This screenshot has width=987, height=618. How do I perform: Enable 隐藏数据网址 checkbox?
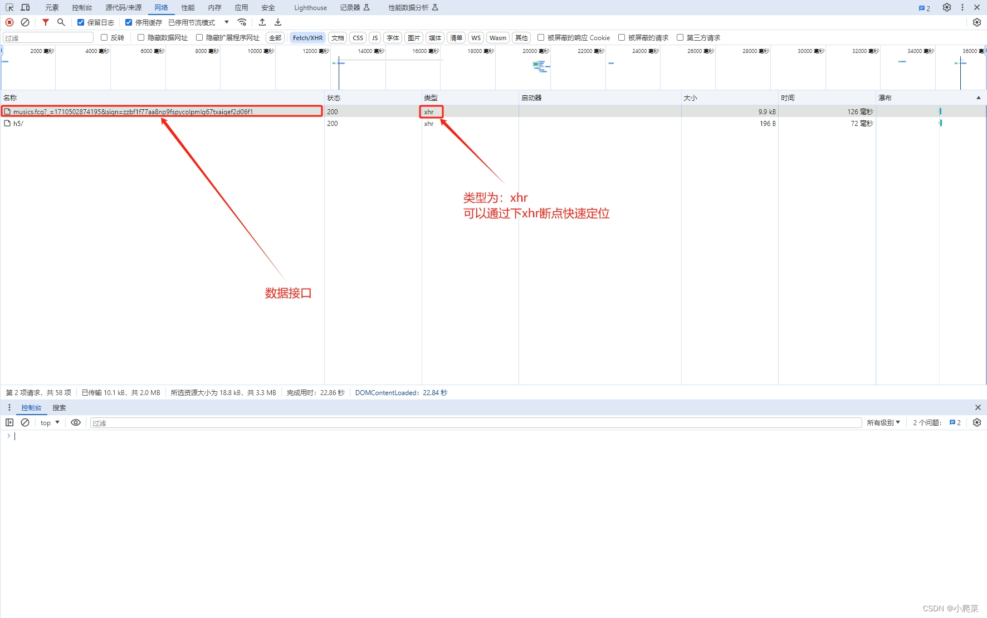point(141,37)
